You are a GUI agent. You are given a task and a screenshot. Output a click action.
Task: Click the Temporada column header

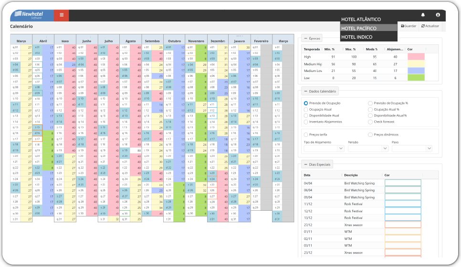pyautogui.click(x=312, y=49)
